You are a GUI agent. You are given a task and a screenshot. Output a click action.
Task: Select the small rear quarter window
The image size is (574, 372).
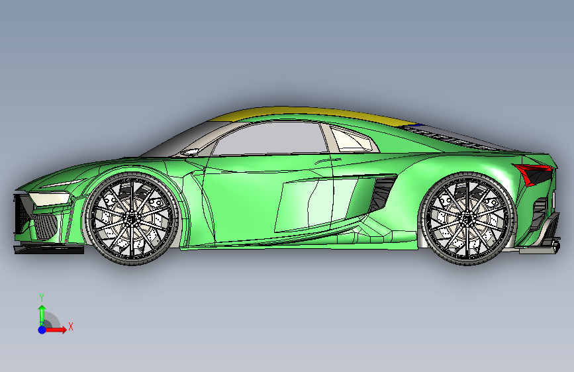click(351, 140)
